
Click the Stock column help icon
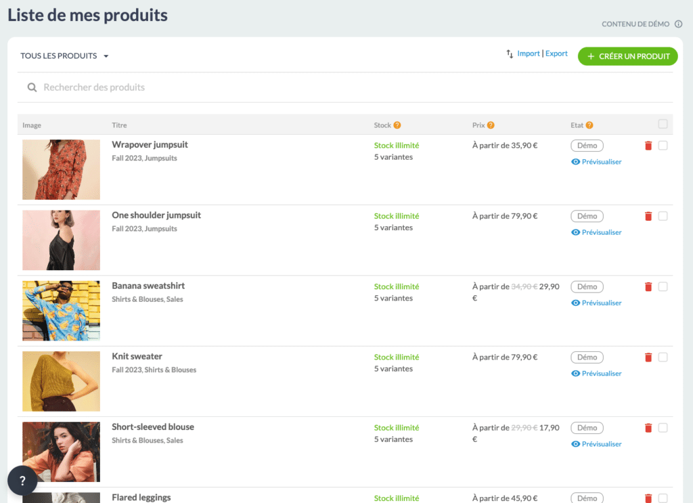point(397,125)
